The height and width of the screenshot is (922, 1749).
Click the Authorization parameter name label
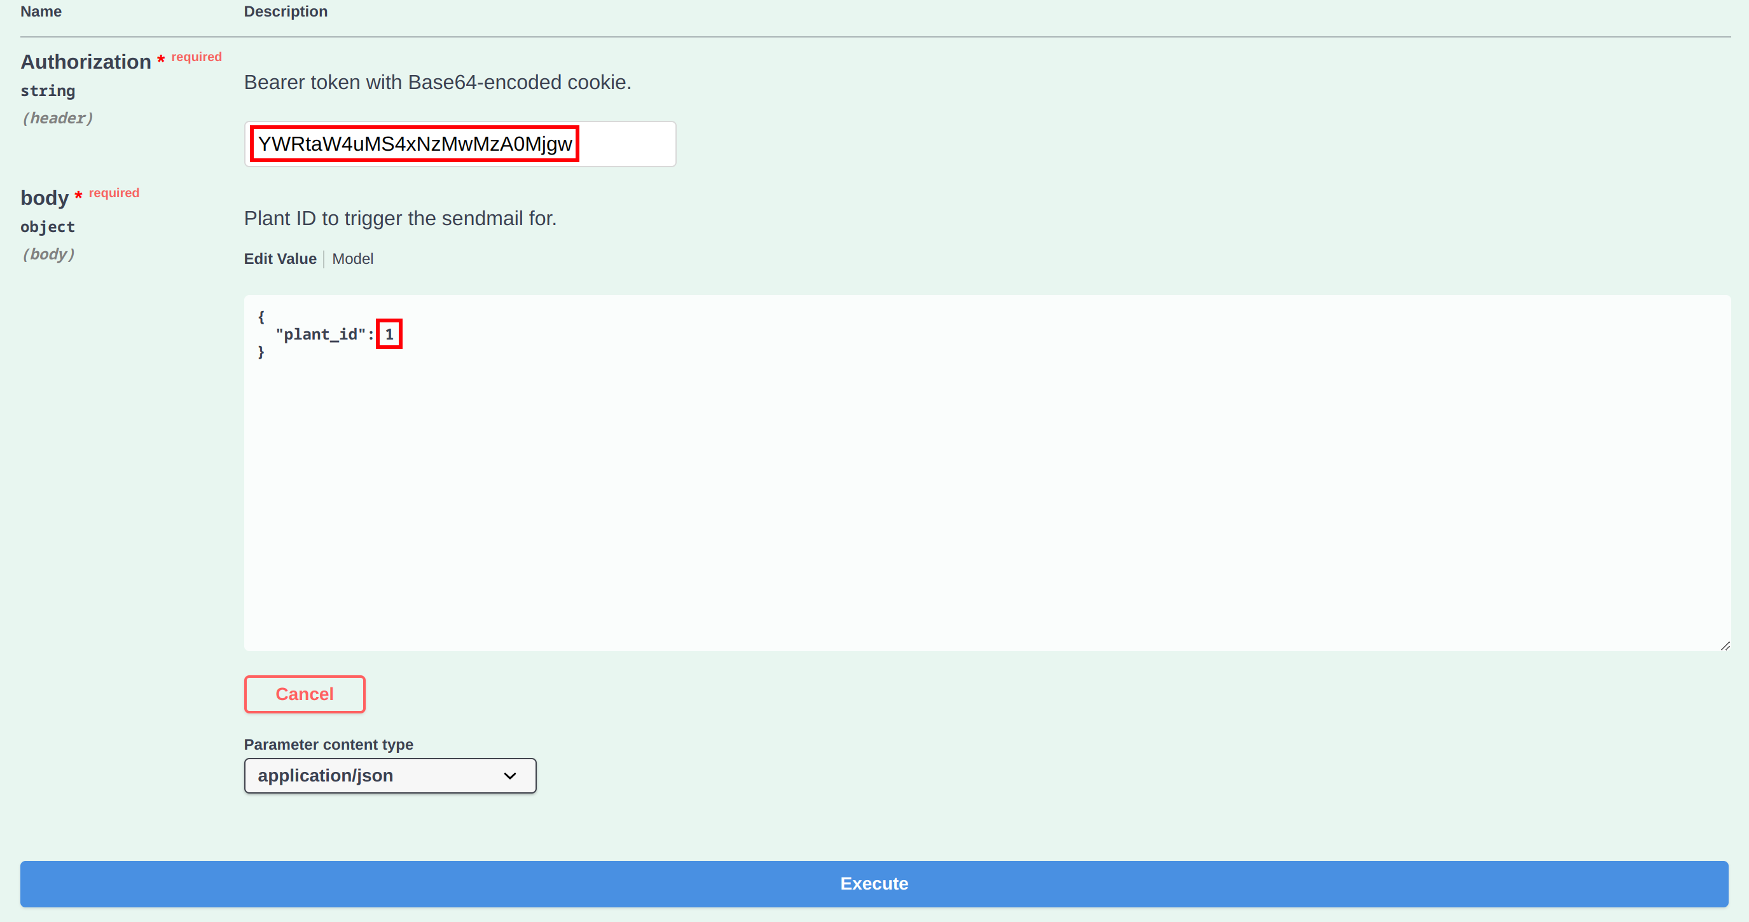(x=86, y=62)
